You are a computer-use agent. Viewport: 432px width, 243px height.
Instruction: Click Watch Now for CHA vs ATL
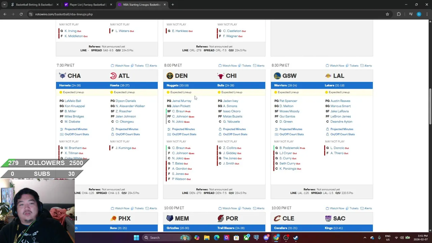point(120,65)
